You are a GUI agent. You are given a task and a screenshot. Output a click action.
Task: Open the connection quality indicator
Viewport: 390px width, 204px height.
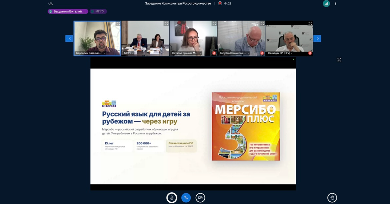click(326, 4)
